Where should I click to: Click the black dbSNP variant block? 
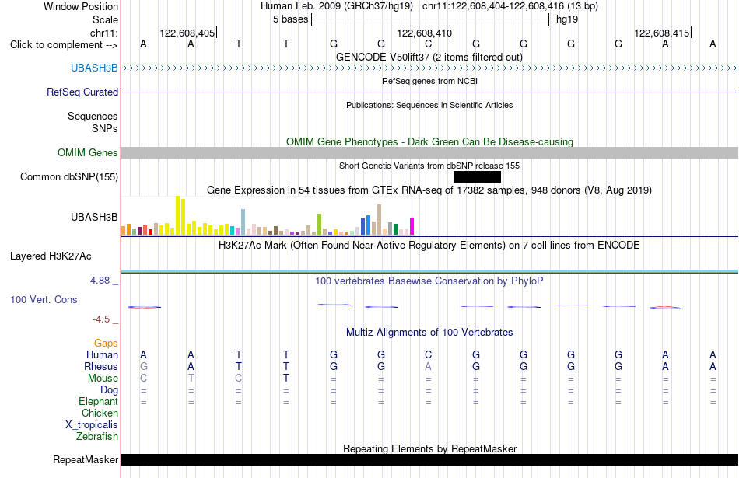pyautogui.click(x=477, y=176)
